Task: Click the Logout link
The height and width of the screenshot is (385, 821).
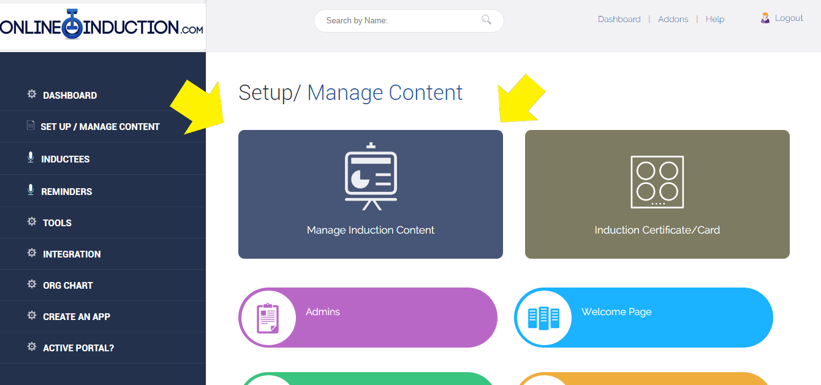Action: pos(789,18)
